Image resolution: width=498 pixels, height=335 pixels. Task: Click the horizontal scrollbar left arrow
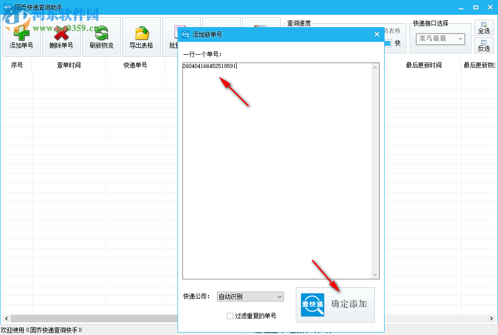click(x=6, y=318)
